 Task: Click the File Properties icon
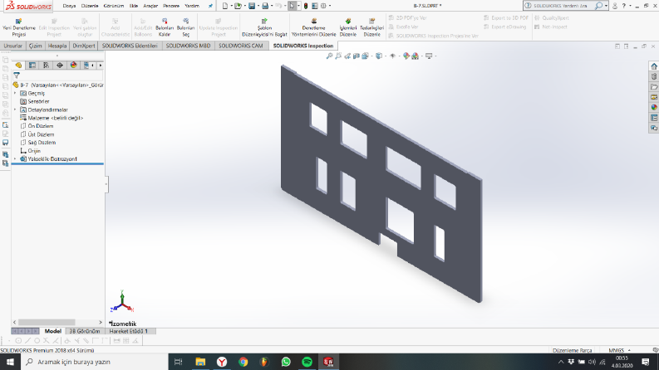click(x=315, y=6)
